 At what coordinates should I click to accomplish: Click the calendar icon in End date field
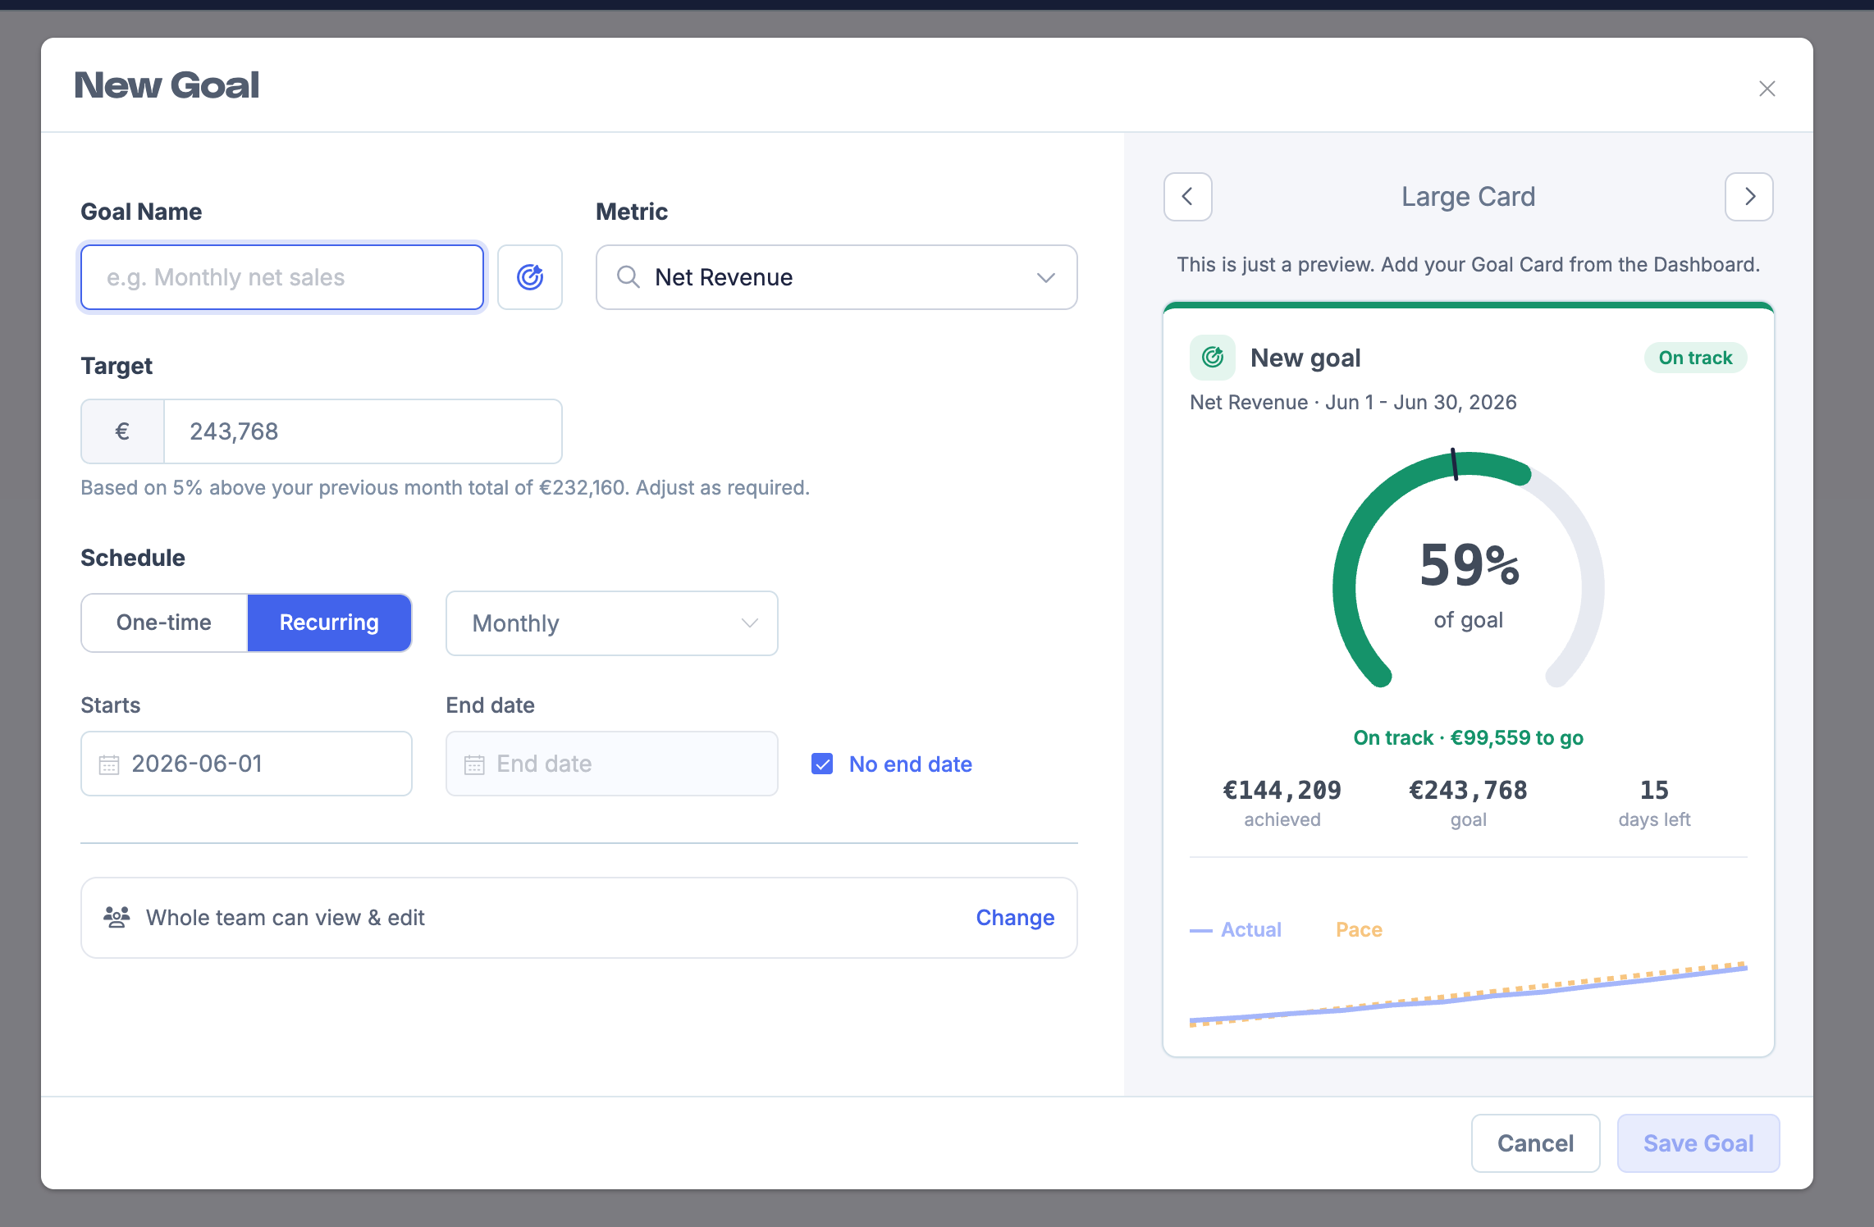474,764
